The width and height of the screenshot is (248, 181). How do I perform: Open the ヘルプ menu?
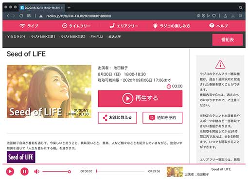(x=218, y=26)
